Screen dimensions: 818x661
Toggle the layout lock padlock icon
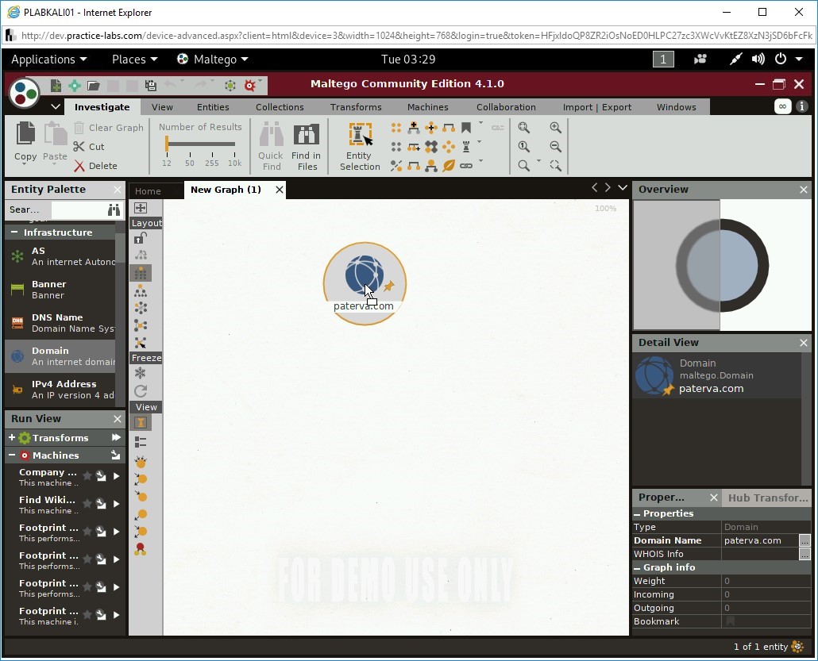tap(141, 237)
